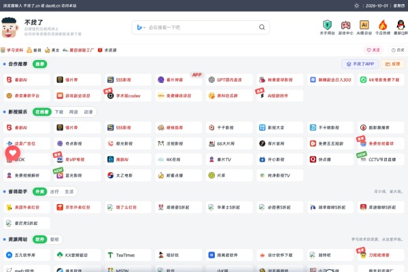Click the magnifier search icon in the search box
The height and width of the screenshot is (272, 408).
[x=262, y=27]
